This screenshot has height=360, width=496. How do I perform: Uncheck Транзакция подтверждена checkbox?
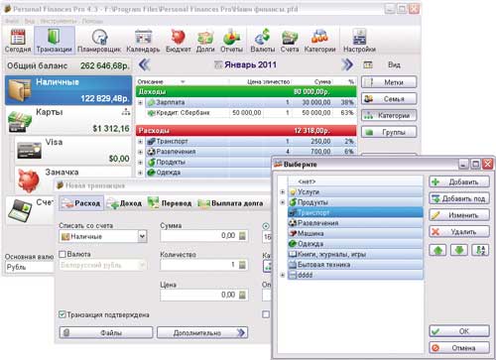pyautogui.click(x=62, y=314)
